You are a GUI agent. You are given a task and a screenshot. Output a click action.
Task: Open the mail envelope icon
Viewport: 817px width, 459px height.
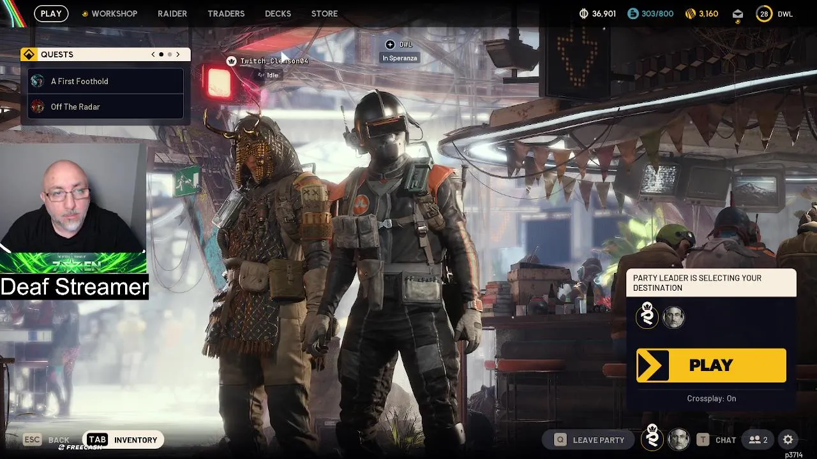click(738, 14)
